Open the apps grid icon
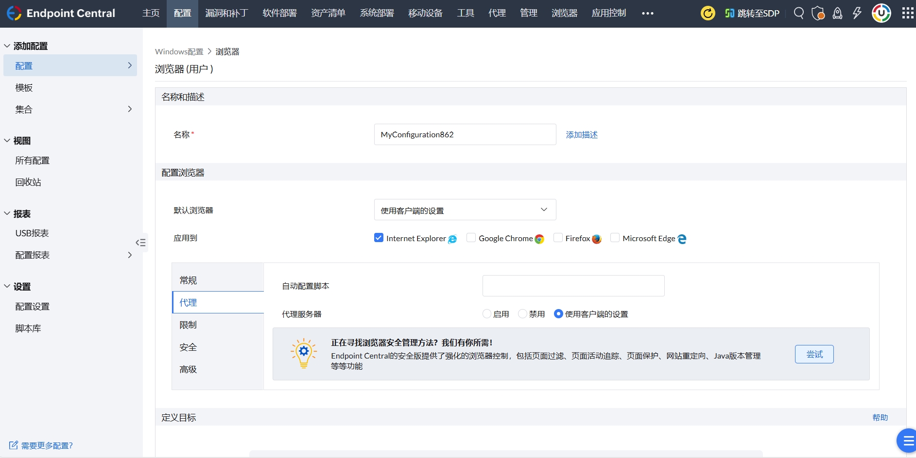 (907, 13)
